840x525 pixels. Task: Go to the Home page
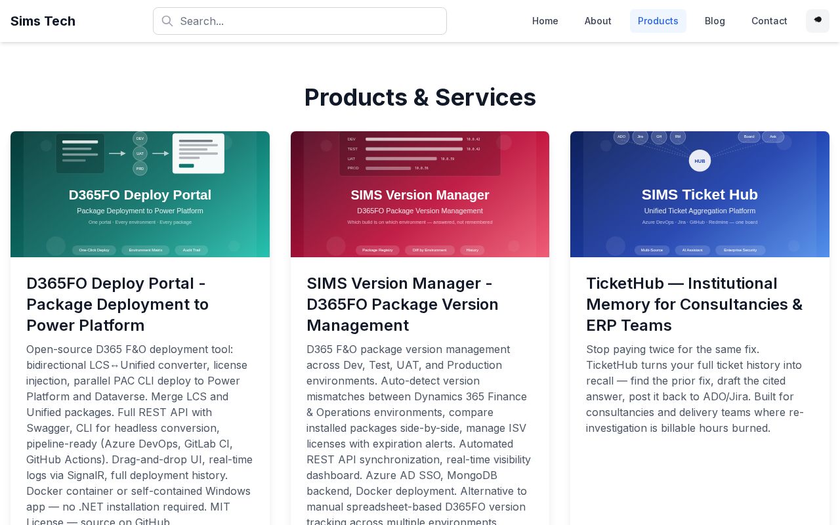(x=545, y=21)
